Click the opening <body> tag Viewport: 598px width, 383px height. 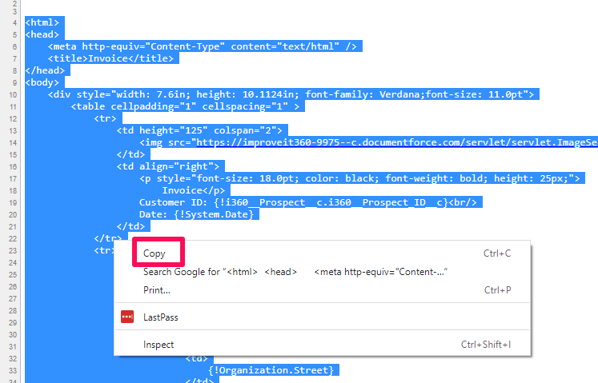pyautogui.click(x=42, y=82)
